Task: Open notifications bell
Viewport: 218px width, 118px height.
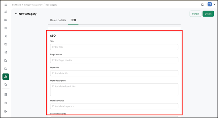Action: tap(202, 5)
